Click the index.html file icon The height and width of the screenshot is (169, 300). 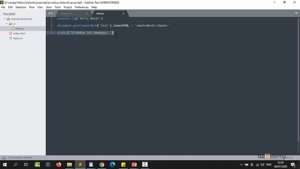point(10,33)
